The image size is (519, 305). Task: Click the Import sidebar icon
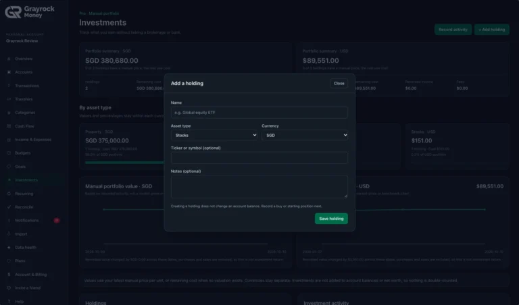coord(9,234)
